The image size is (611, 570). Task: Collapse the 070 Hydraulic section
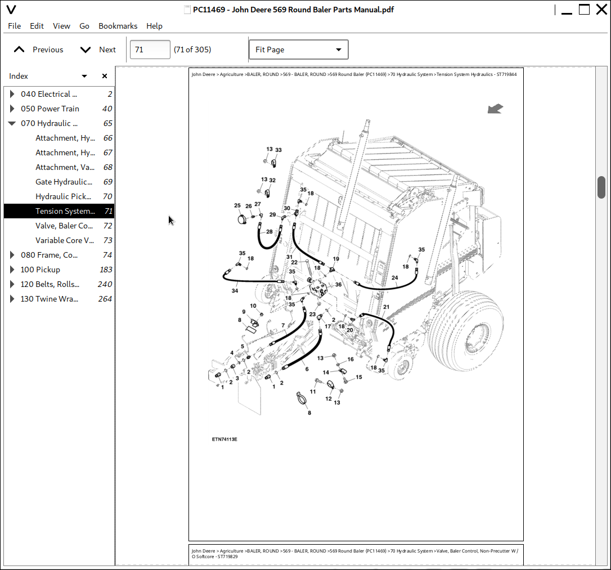point(12,123)
